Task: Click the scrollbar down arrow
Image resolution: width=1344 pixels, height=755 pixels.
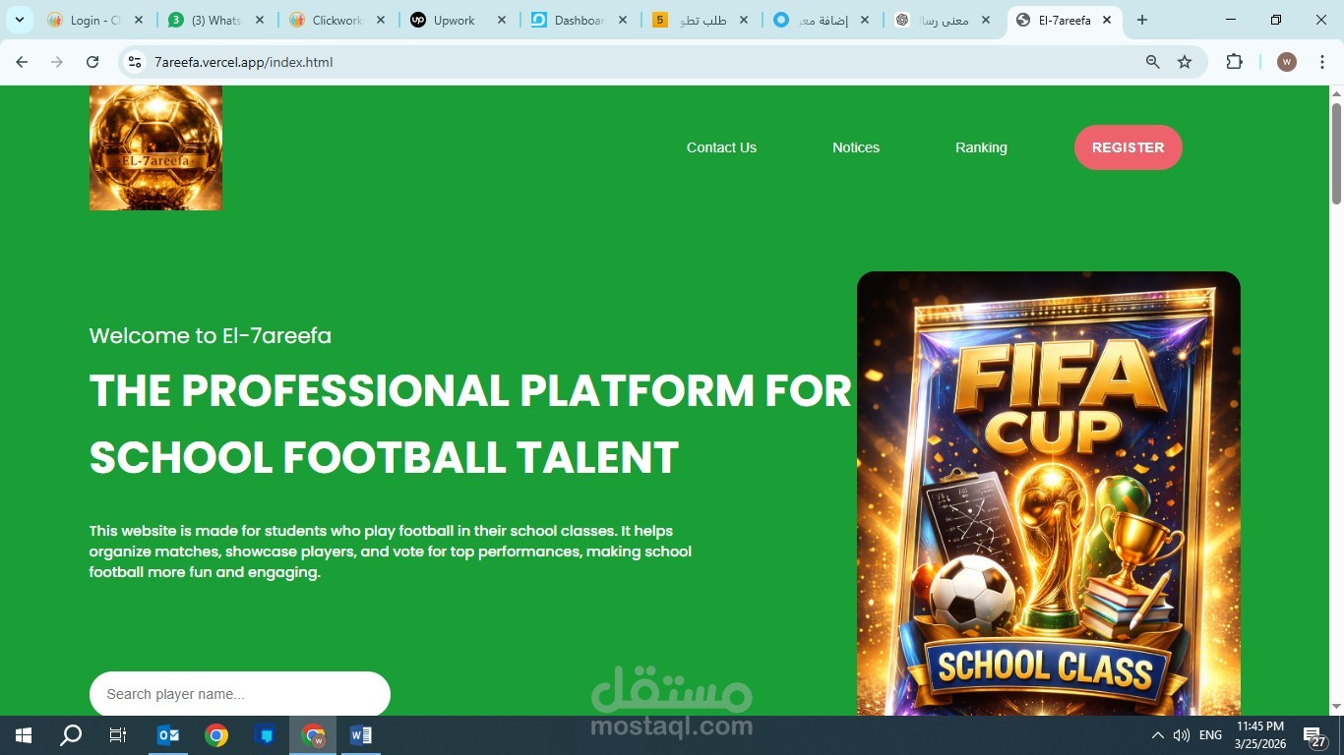Action: click(x=1336, y=707)
